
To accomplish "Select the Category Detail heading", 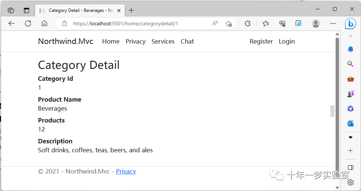I will [x=79, y=65].
